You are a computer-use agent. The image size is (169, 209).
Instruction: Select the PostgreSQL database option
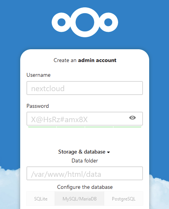124,199
